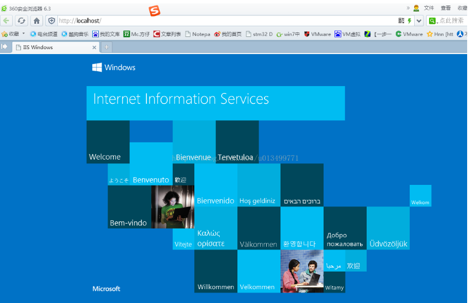Image resolution: width=471 pixels, height=303 pixels.
Task: Click the Microsoft logo at page bottom
Action: tap(107, 289)
